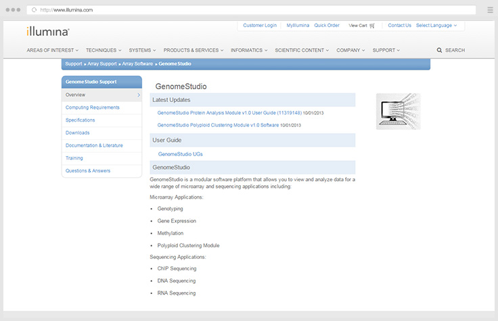The height and width of the screenshot is (321, 498).
Task: Click the search magnifier icon
Action: 440,51
